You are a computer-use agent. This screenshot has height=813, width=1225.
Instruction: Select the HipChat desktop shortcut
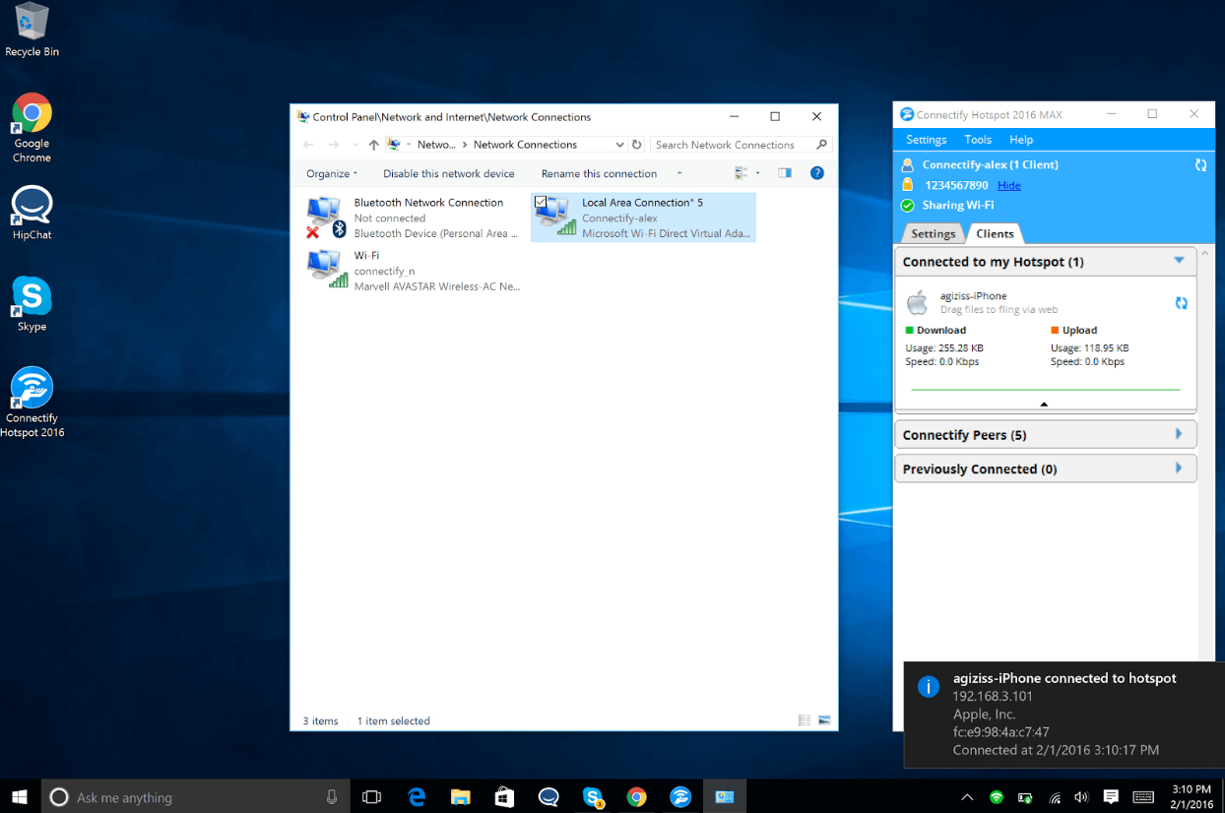[32, 213]
